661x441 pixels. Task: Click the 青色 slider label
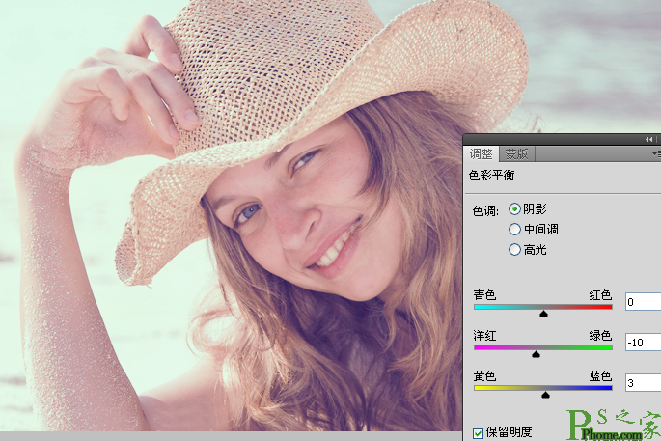pos(484,294)
